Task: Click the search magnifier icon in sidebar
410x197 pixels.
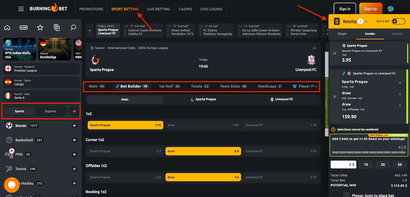Action: tap(73, 27)
